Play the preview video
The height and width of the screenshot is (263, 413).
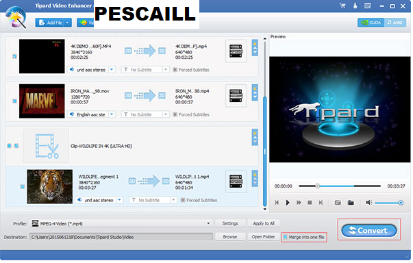288,203
